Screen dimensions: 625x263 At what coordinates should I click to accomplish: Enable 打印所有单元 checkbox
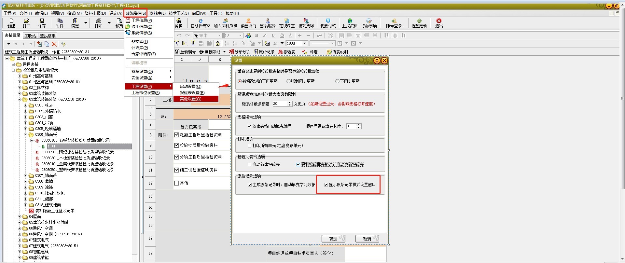[x=250, y=146]
